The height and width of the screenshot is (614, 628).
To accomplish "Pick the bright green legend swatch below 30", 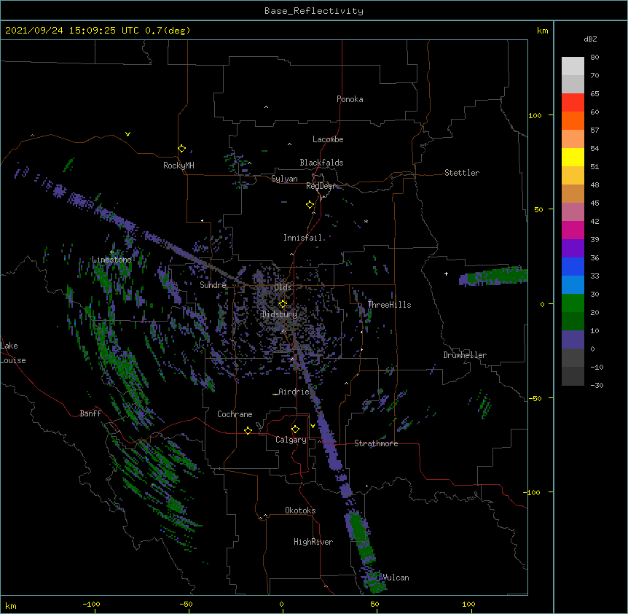I will click(x=573, y=303).
